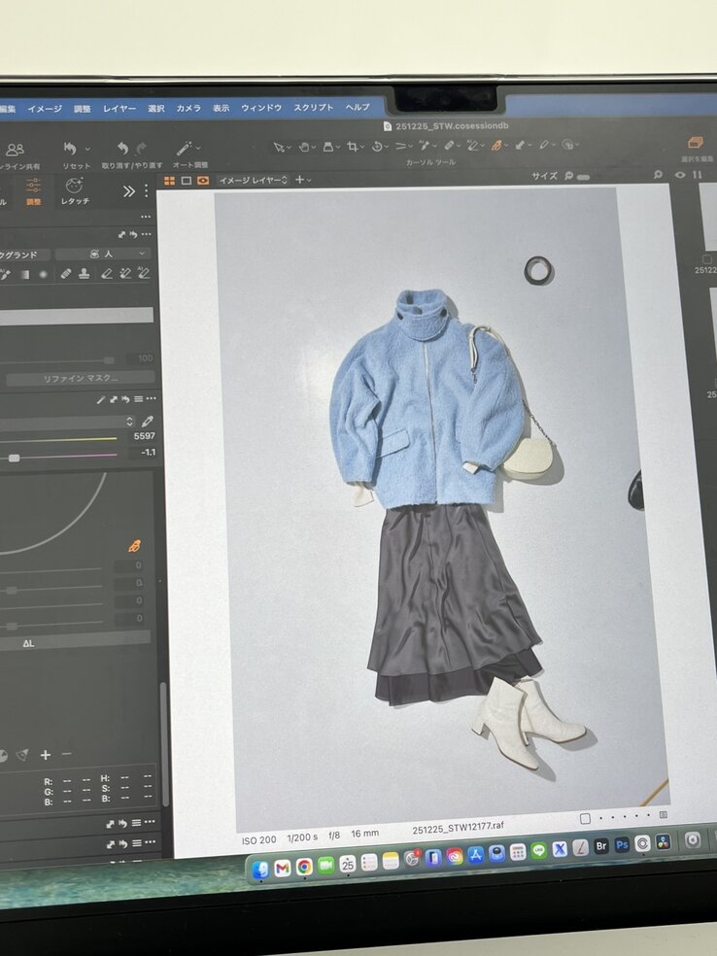Screen dimensions: 717x956
Task: Switch to the 調整 tool tab
Action: coord(34,191)
